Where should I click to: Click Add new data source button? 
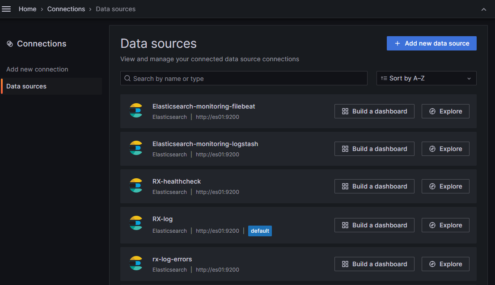click(432, 43)
